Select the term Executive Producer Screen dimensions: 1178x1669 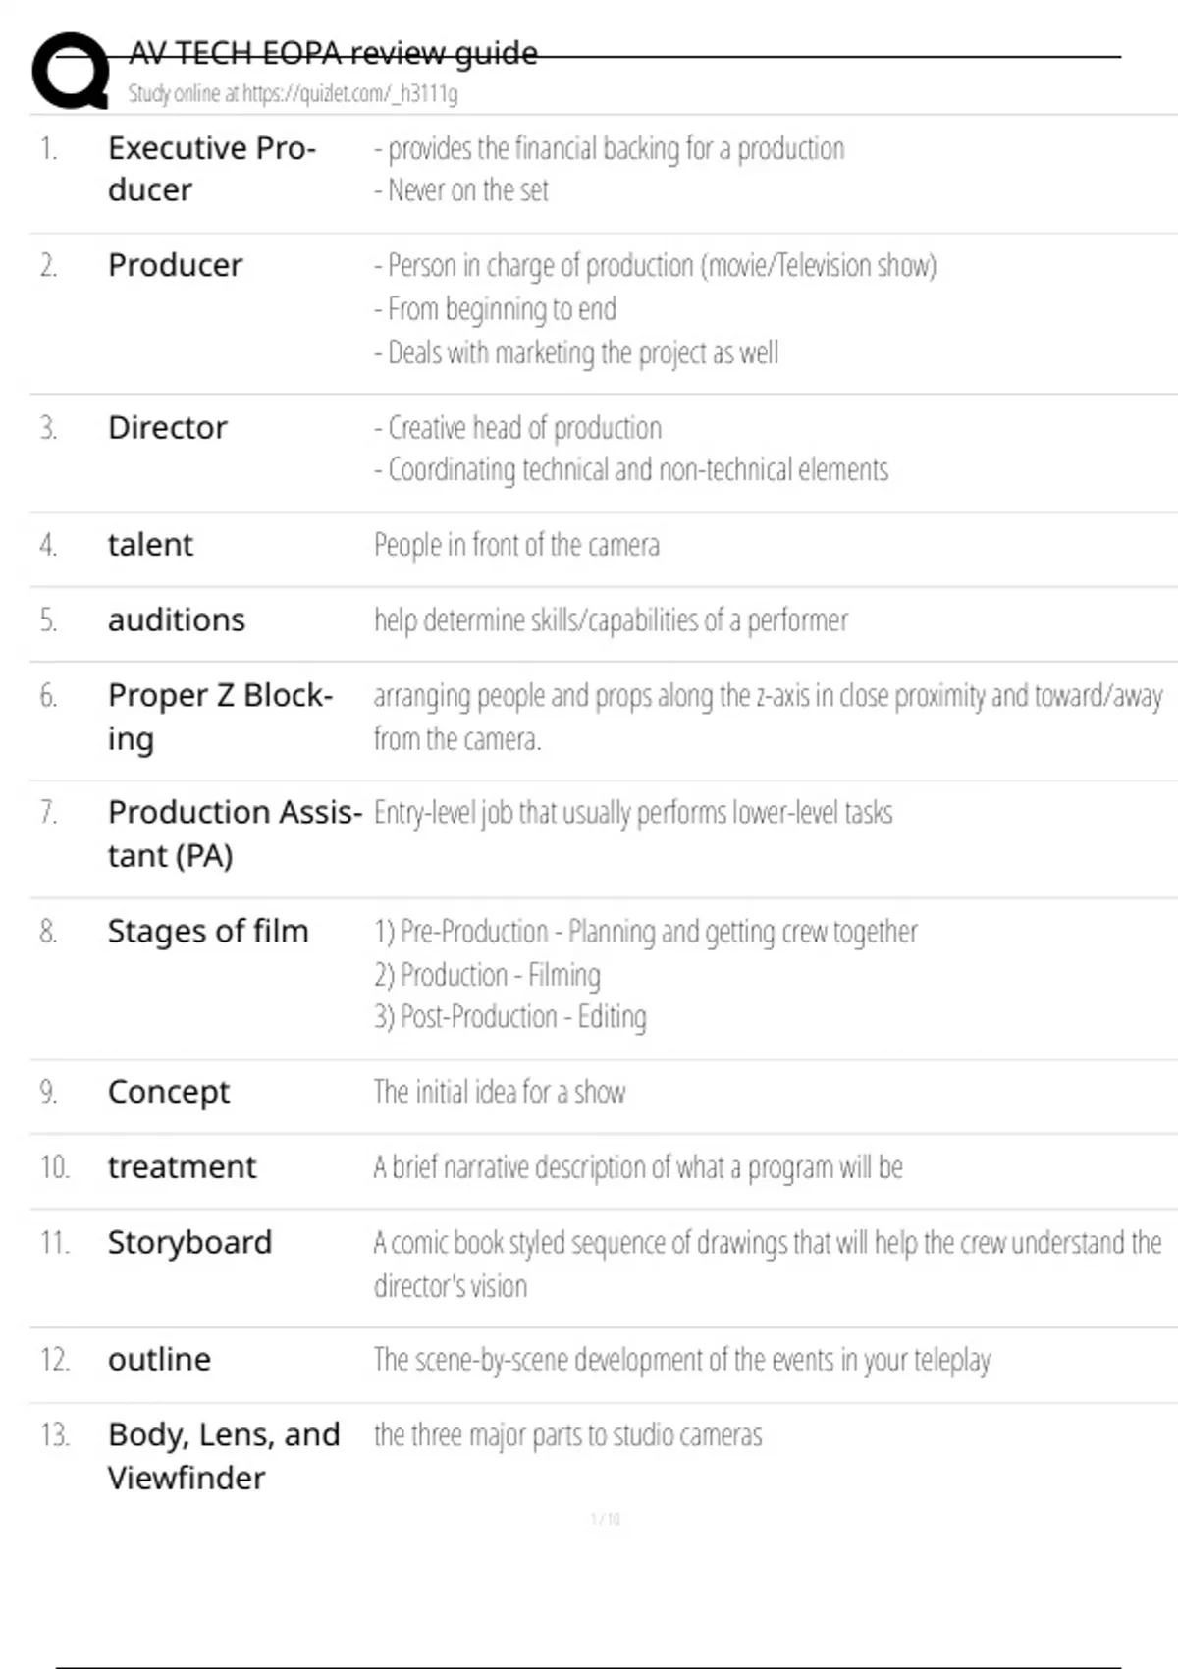point(211,169)
